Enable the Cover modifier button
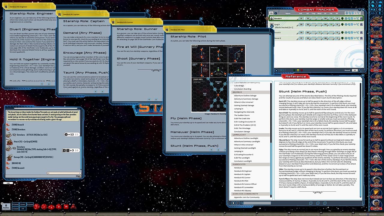This screenshot has width=384, height=216. (x=23, y=204)
